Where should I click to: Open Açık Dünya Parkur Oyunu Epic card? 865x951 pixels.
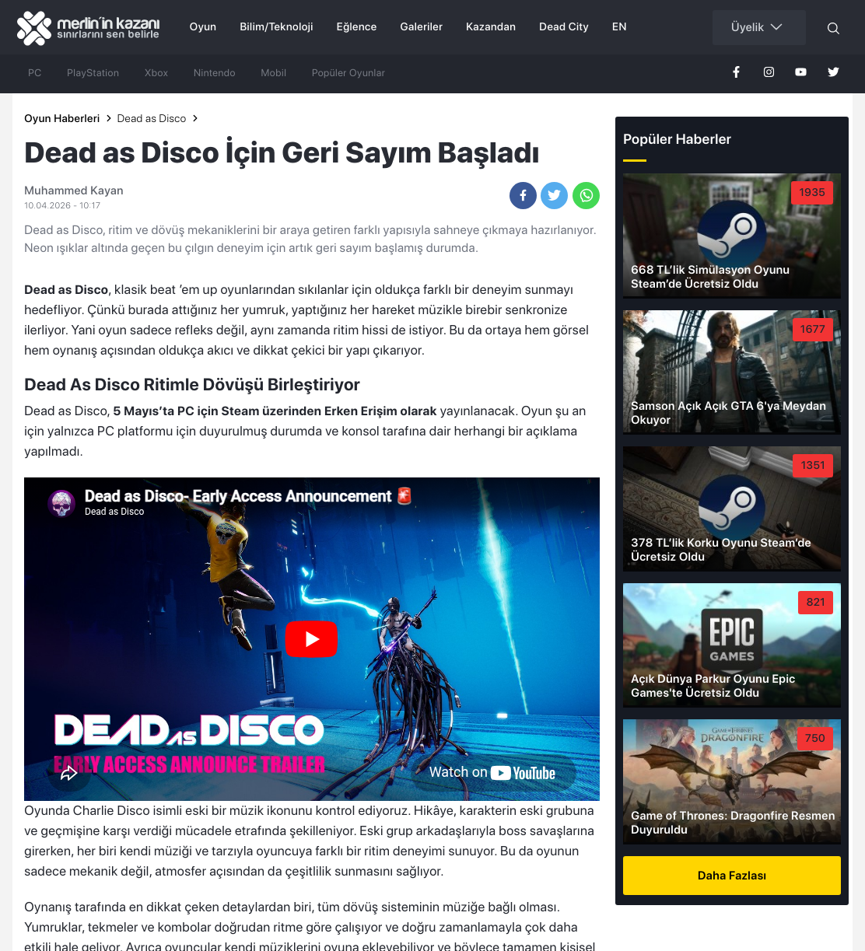point(732,645)
